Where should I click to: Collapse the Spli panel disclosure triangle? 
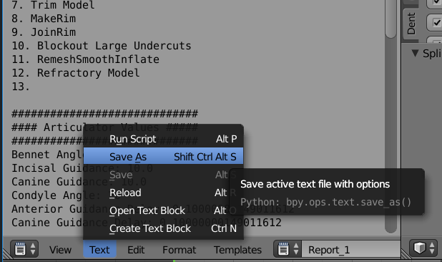415,53
